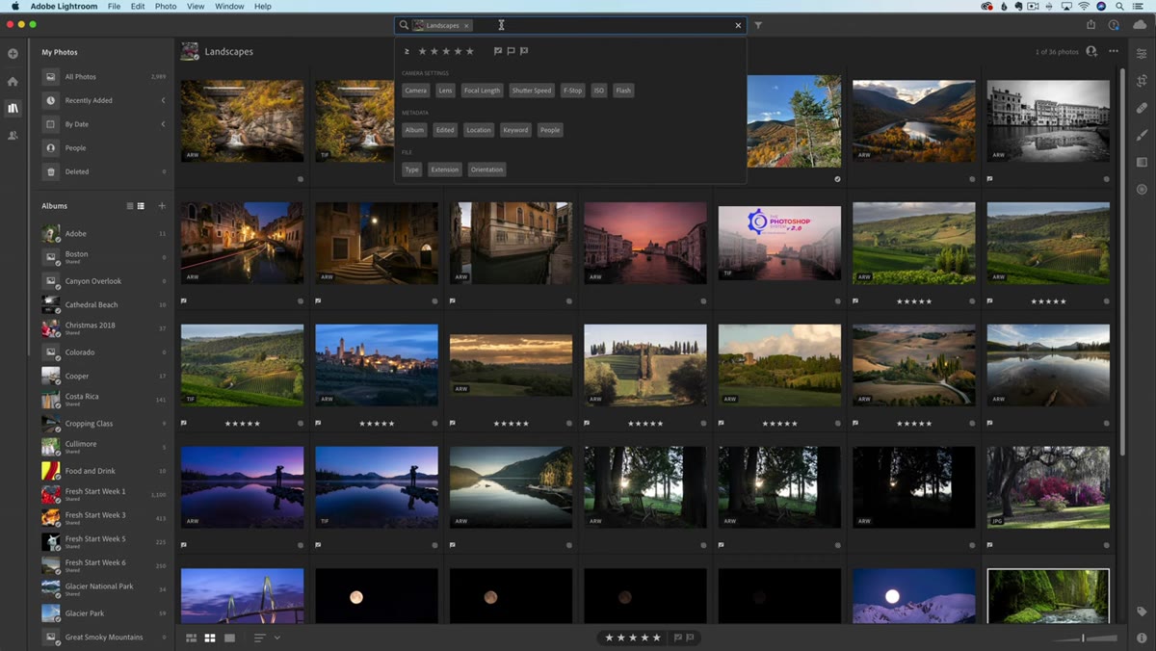Open the three-dot more options menu
This screenshot has width=1156, height=651.
pyautogui.click(x=1114, y=51)
